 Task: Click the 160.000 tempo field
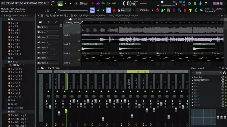(x=83, y=4)
